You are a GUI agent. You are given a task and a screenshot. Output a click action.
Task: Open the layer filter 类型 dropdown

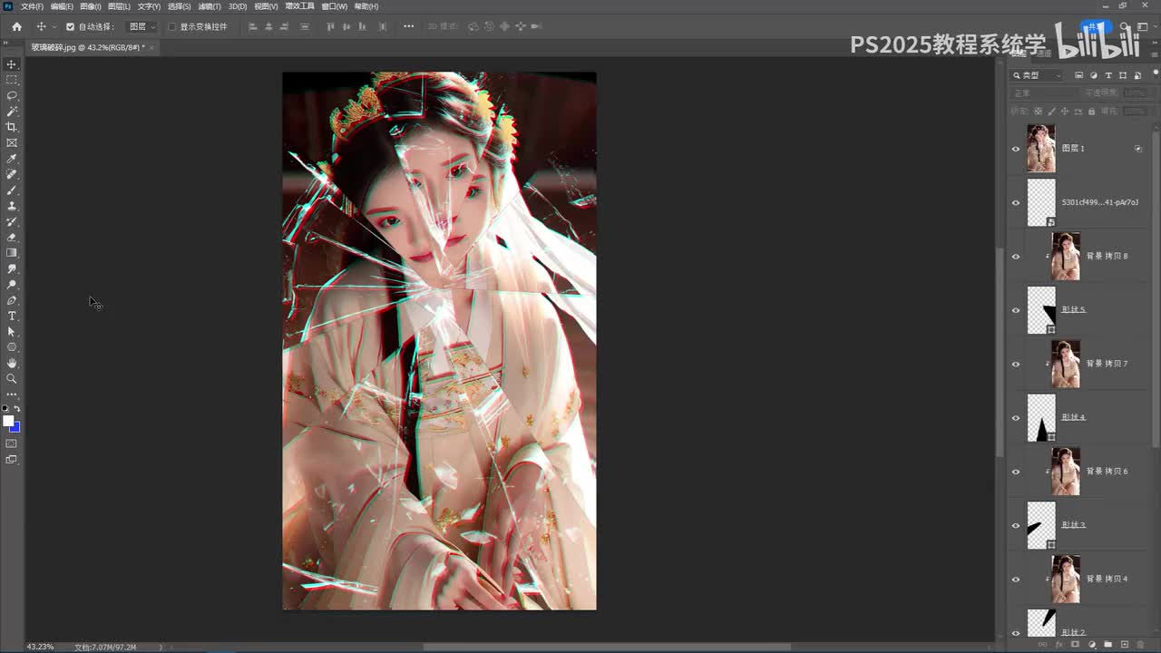(x=1038, y=75)
